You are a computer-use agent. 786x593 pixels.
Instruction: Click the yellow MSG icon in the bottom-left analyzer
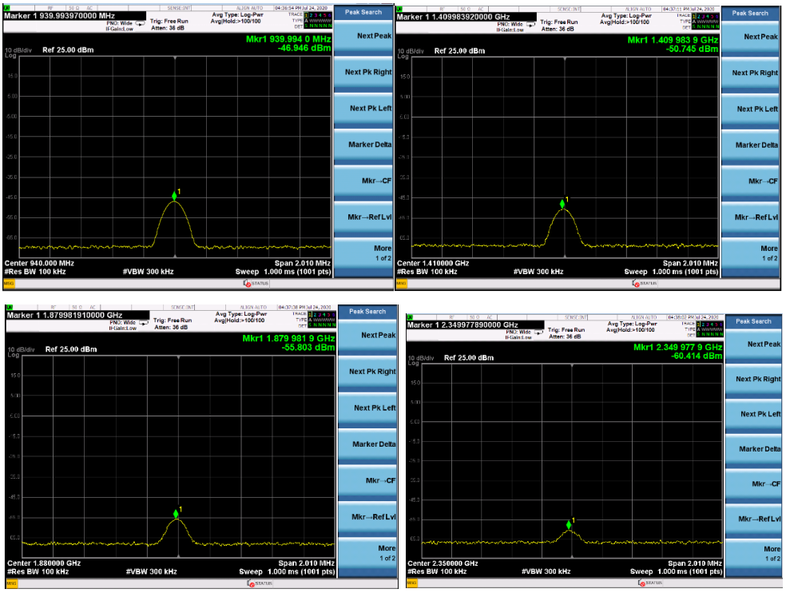pos(11,583)
